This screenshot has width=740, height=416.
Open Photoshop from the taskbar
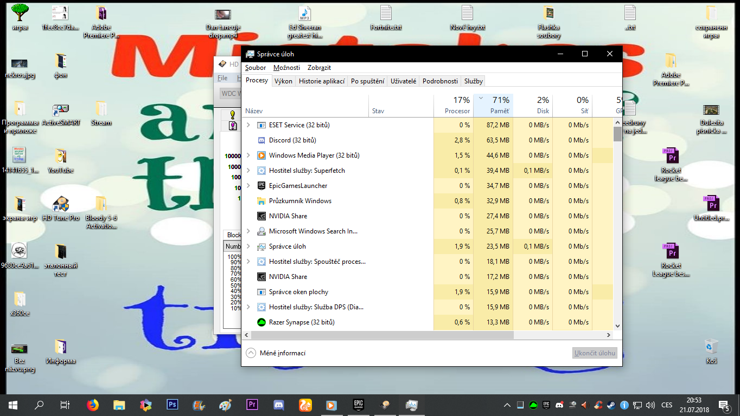(173, 405)
